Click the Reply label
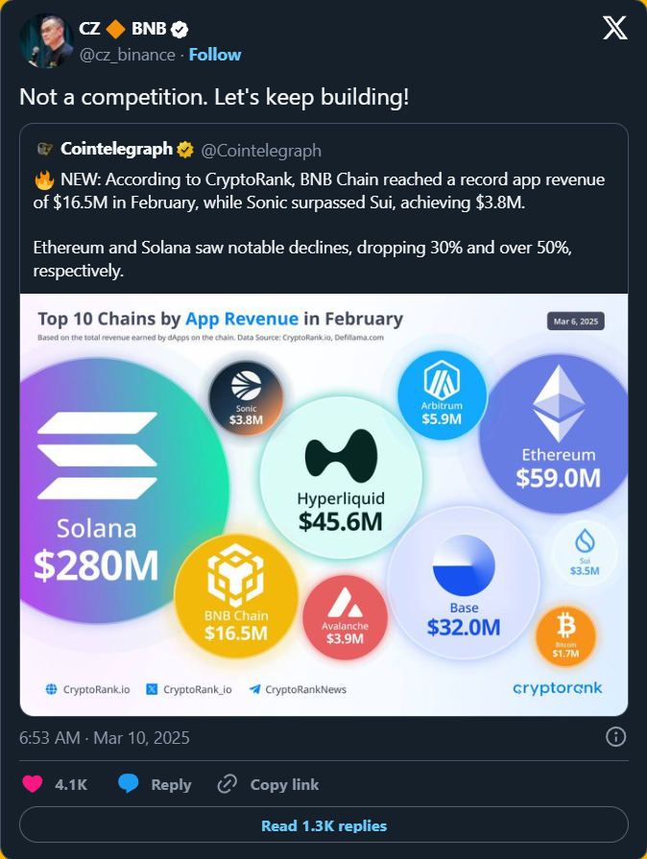The image size is (647, 859). [x=171, y=784]
